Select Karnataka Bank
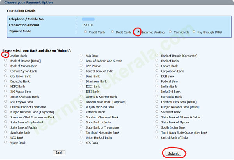The height and width of the screenshot is (160, 234). [157, 96]
